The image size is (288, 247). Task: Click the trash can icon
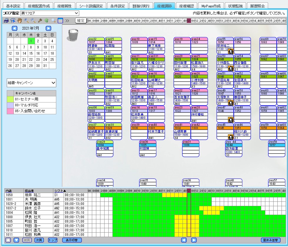[x=73, y=35]
